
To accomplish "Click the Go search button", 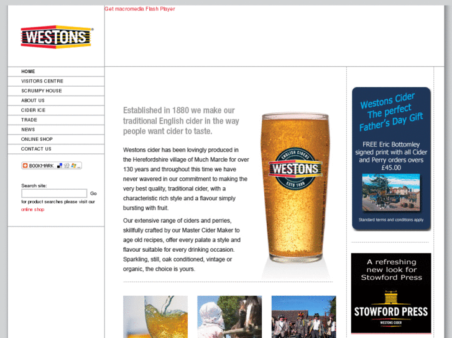I will point(93,193).
